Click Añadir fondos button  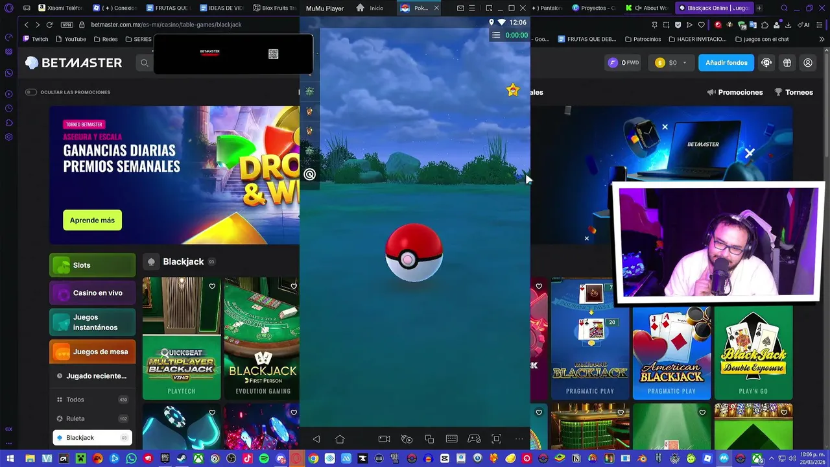[726, 63]
